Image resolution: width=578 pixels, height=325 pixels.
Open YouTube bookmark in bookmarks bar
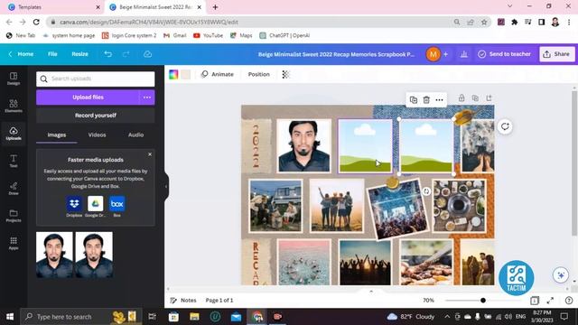209,35
